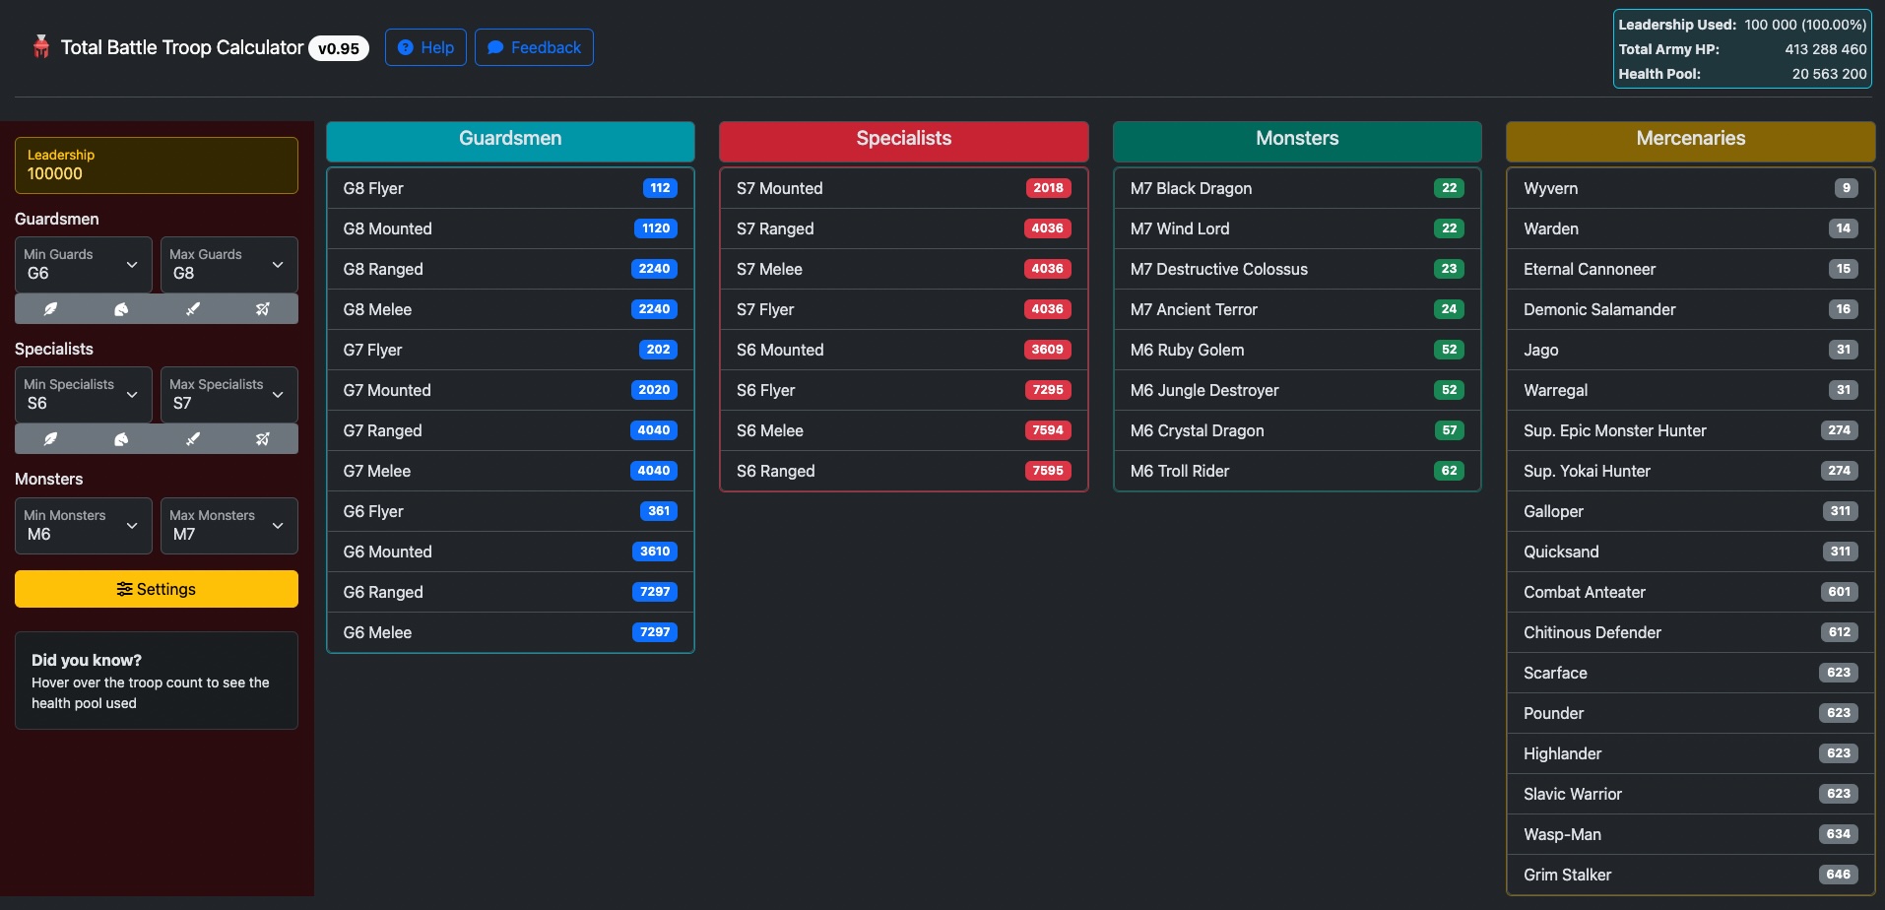1885x910 pixels.
Task: Toggle horse Mounted icon under Specialists
Action: coord(121,439)
